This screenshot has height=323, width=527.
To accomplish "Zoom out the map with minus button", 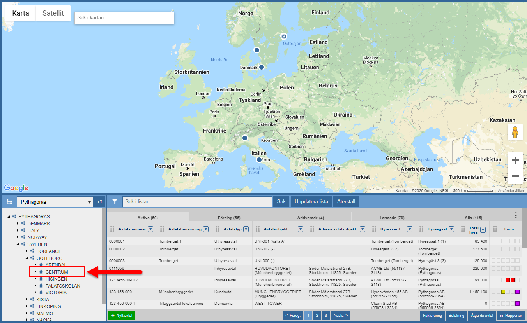I will (515, 176).
